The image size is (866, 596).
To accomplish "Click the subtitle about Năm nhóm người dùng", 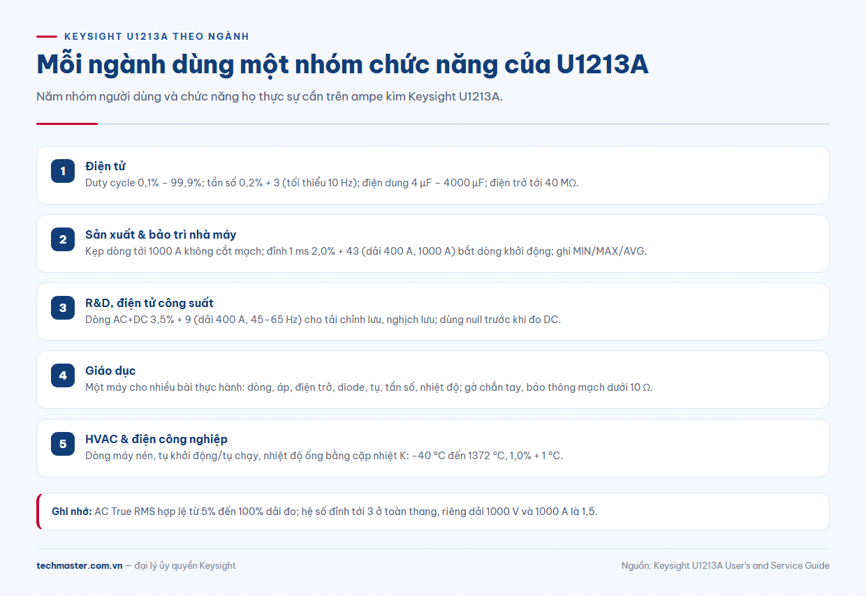I will 270,96.
